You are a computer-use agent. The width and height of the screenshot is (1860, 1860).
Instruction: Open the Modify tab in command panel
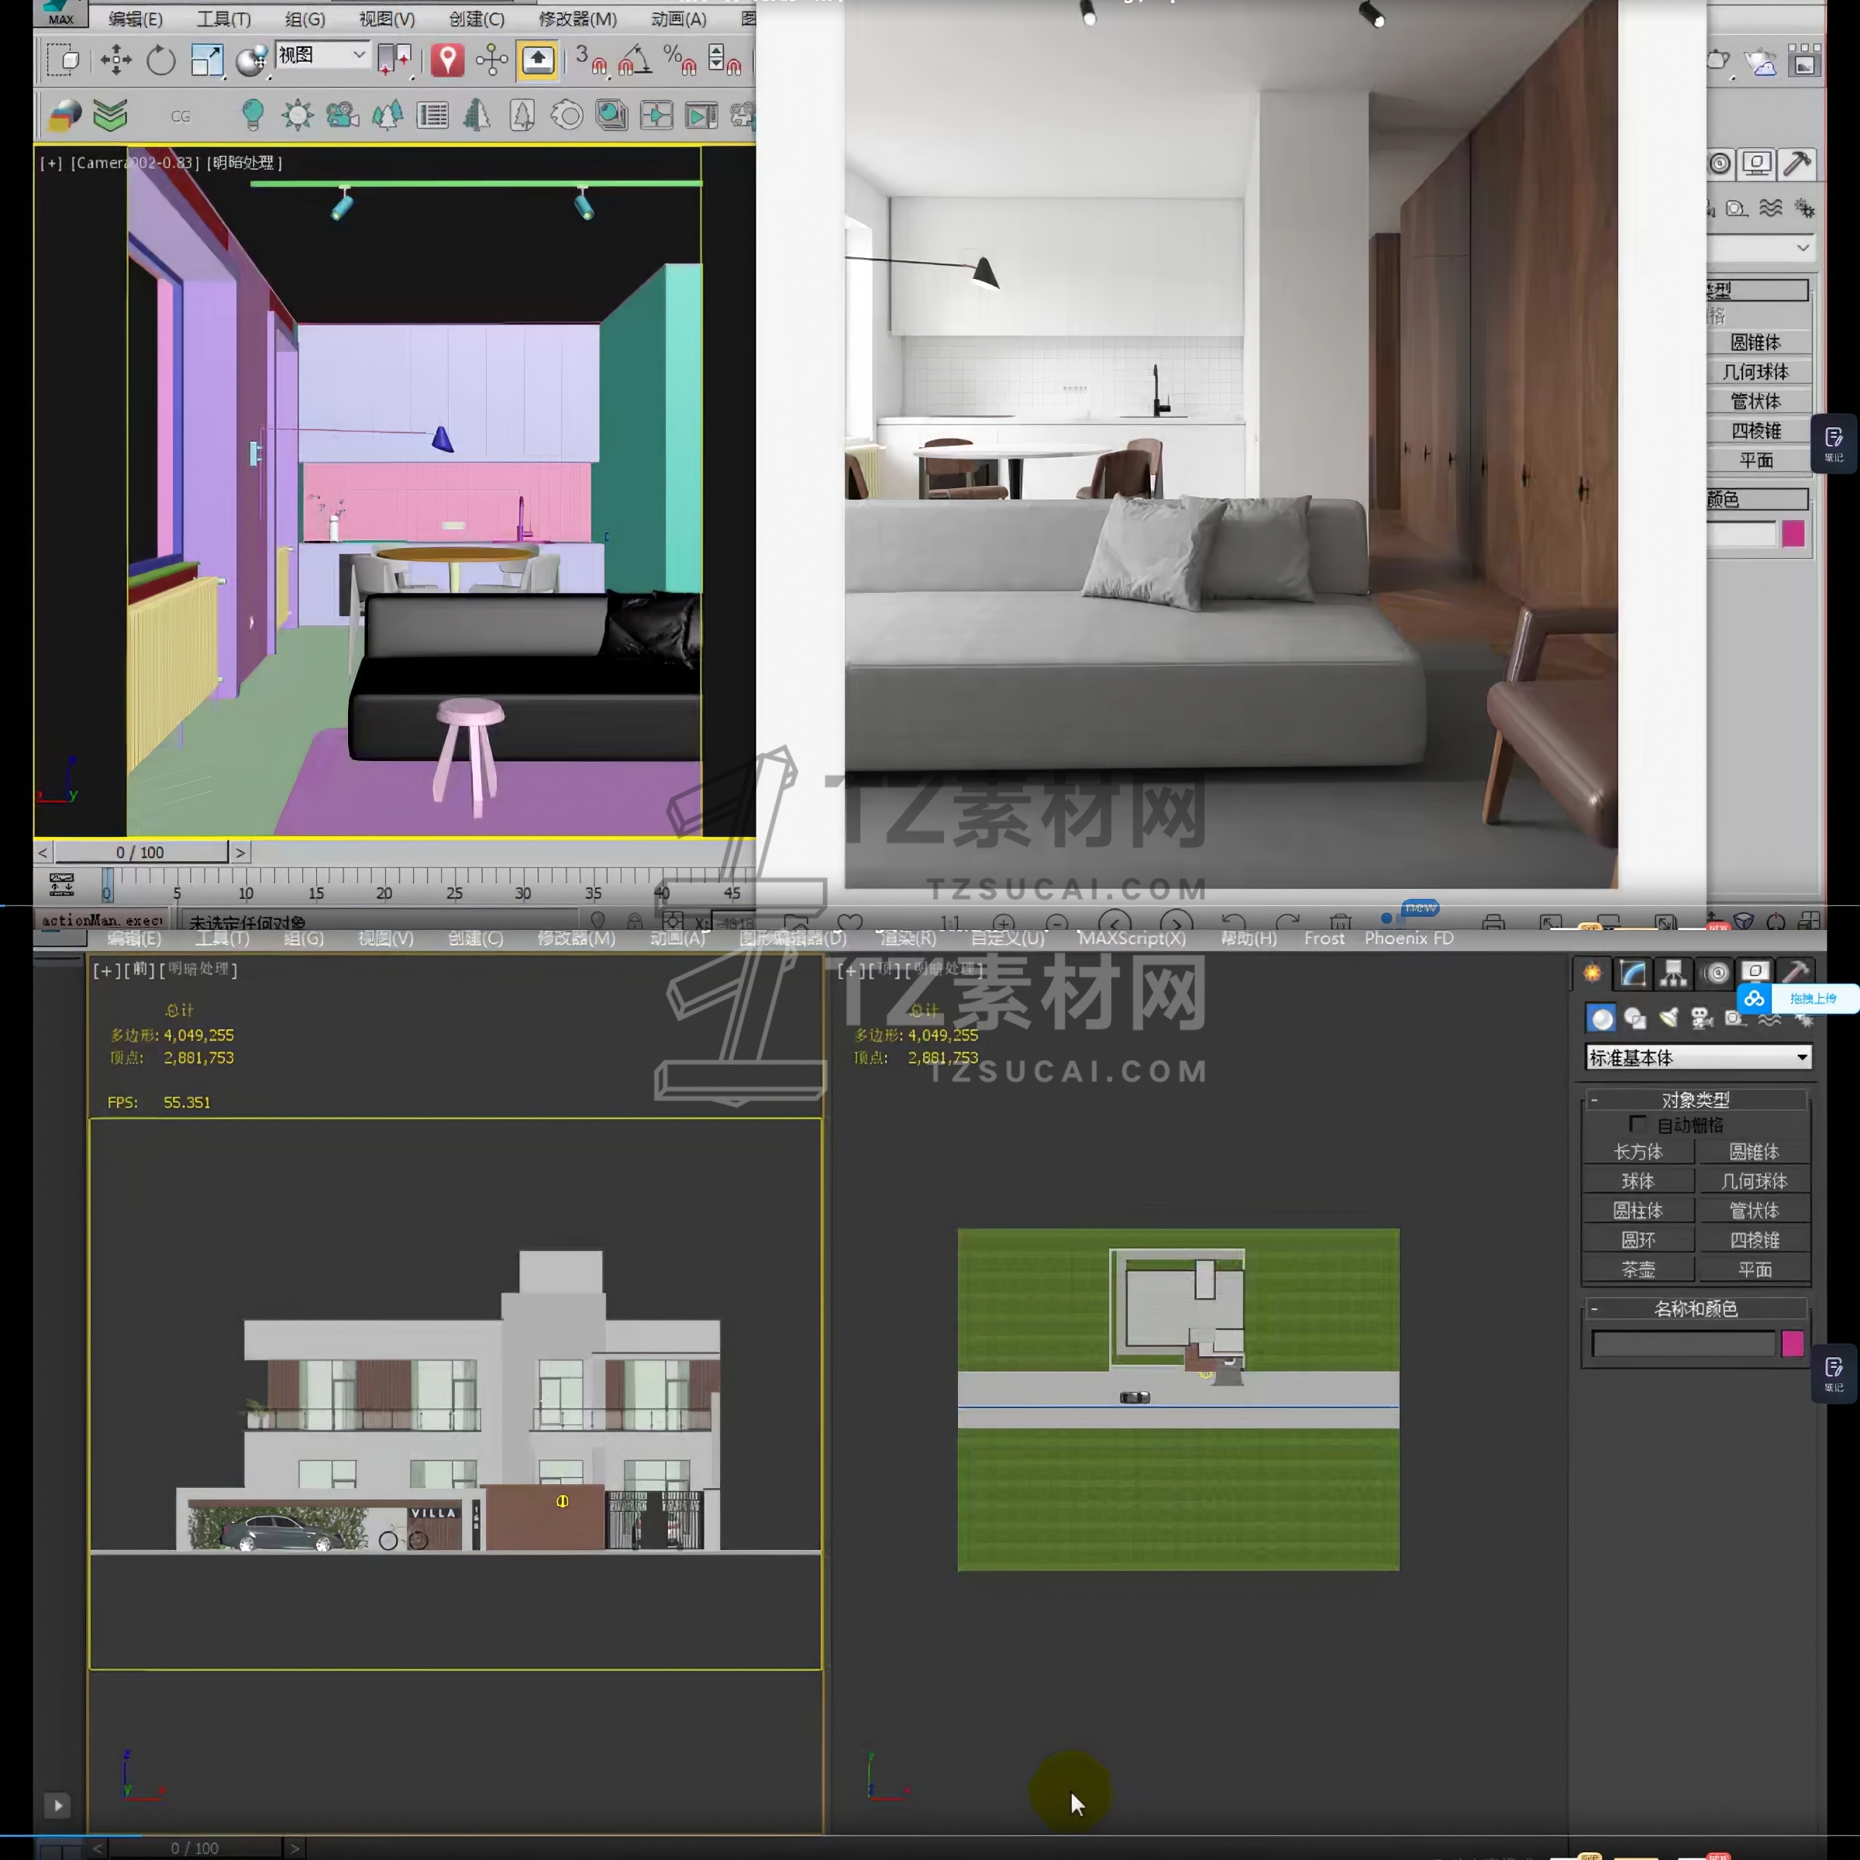pyautogui.click(x=1633, y=973)
